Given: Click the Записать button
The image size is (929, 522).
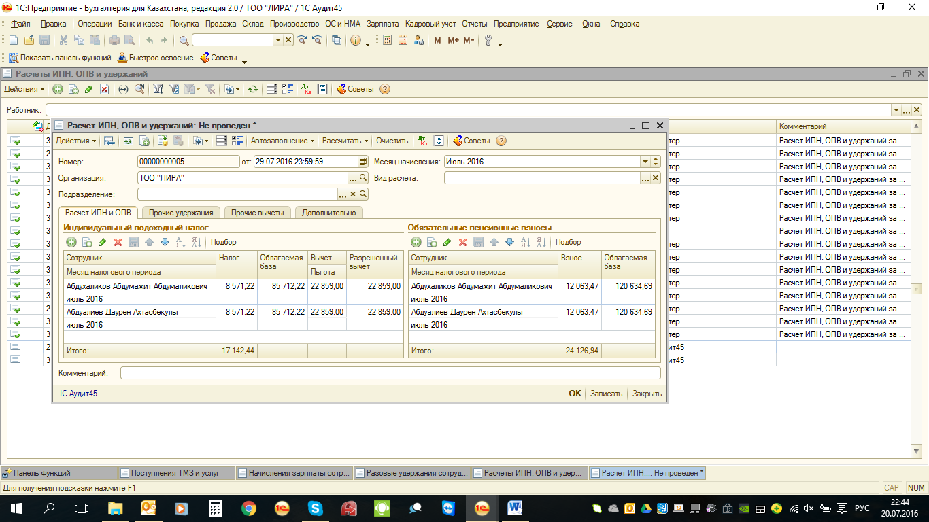Looking at the screenshot, I should pyautogui.click(x=606, y=394).
